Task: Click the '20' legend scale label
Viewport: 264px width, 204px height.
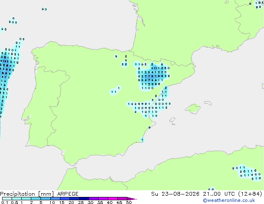Action: click(71, 202)
